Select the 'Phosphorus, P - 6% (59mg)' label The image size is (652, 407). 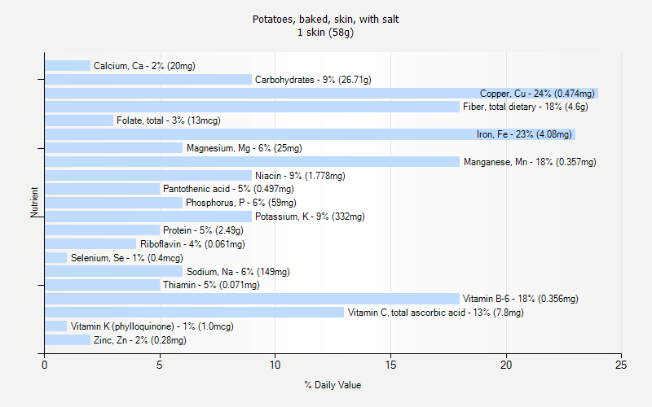241,203
